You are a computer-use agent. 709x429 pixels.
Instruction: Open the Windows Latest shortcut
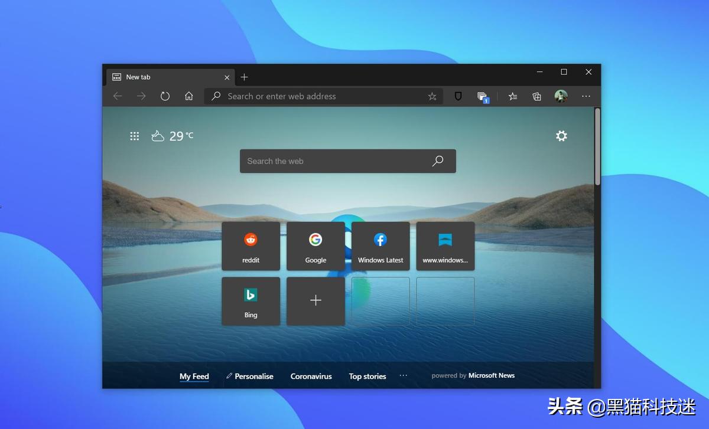[380, 246]
